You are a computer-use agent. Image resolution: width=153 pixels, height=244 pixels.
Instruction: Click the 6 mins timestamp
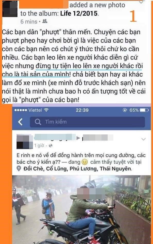(x=29, y=21)
